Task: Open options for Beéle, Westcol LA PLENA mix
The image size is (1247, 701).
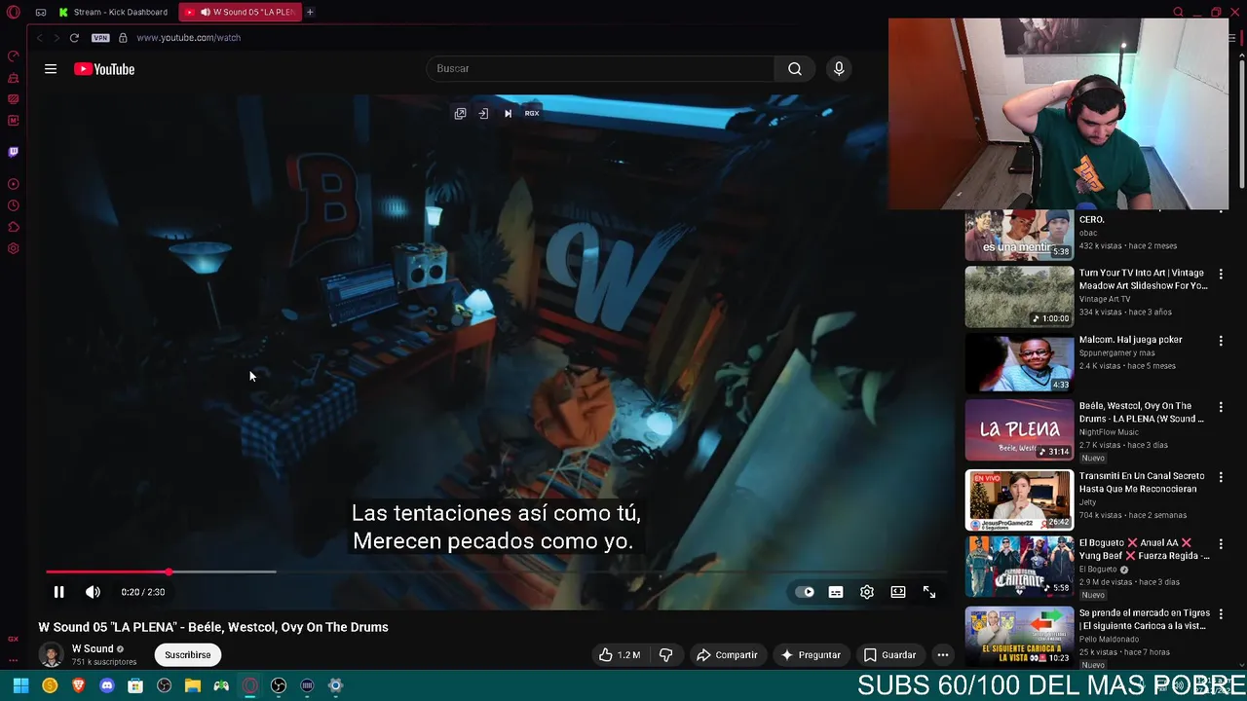Action: point(1221,407)
